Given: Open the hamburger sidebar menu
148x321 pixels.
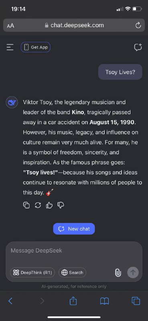Looking at the screenshot, I should tap(10, 47).
